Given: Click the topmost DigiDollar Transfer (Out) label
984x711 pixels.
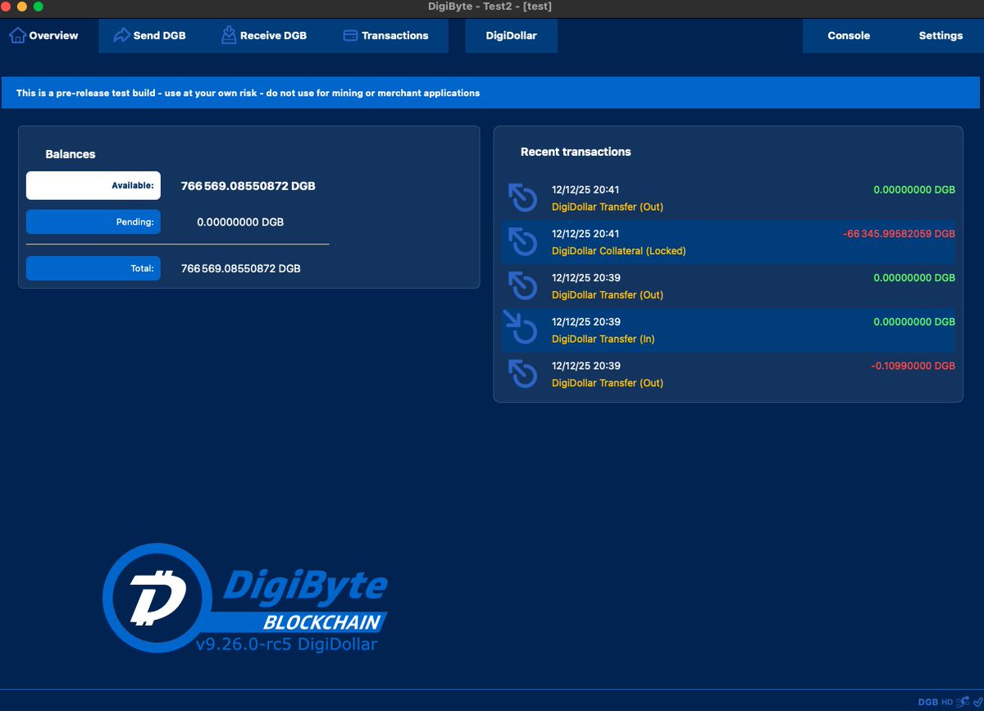Looking at the screenshot, I should pyautogui.click(x=608, y=207).
